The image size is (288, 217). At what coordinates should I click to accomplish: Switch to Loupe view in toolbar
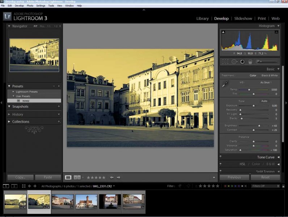coord(68,177)
